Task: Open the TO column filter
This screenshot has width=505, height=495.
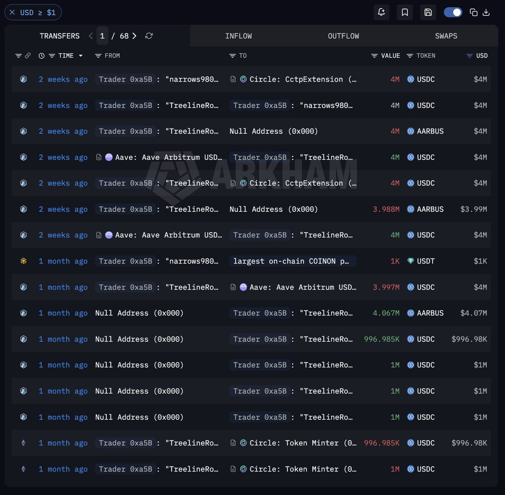Action: [x=232, y=56]
